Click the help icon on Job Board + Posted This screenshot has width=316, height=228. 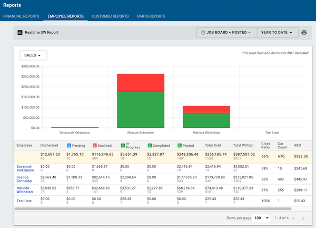[x=203, y=33]
